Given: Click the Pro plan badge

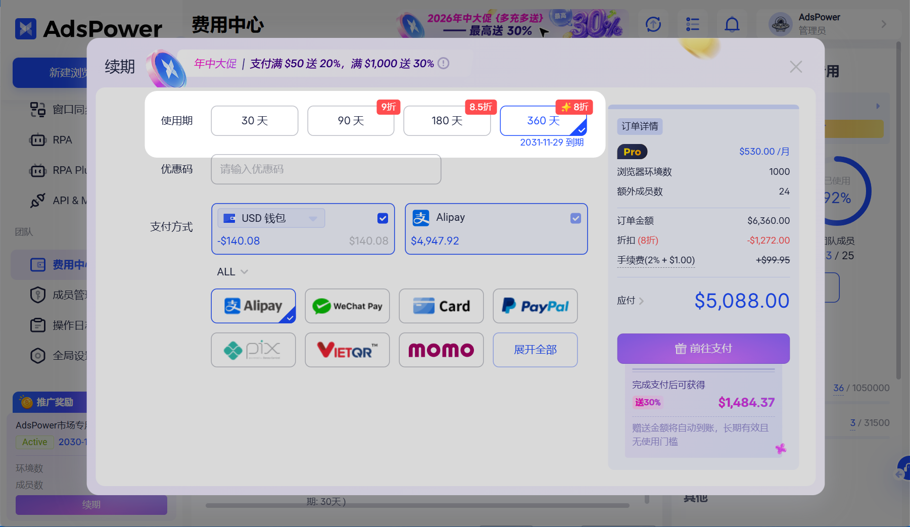Looking at the screenshot, I should click(x=632, y=152).
